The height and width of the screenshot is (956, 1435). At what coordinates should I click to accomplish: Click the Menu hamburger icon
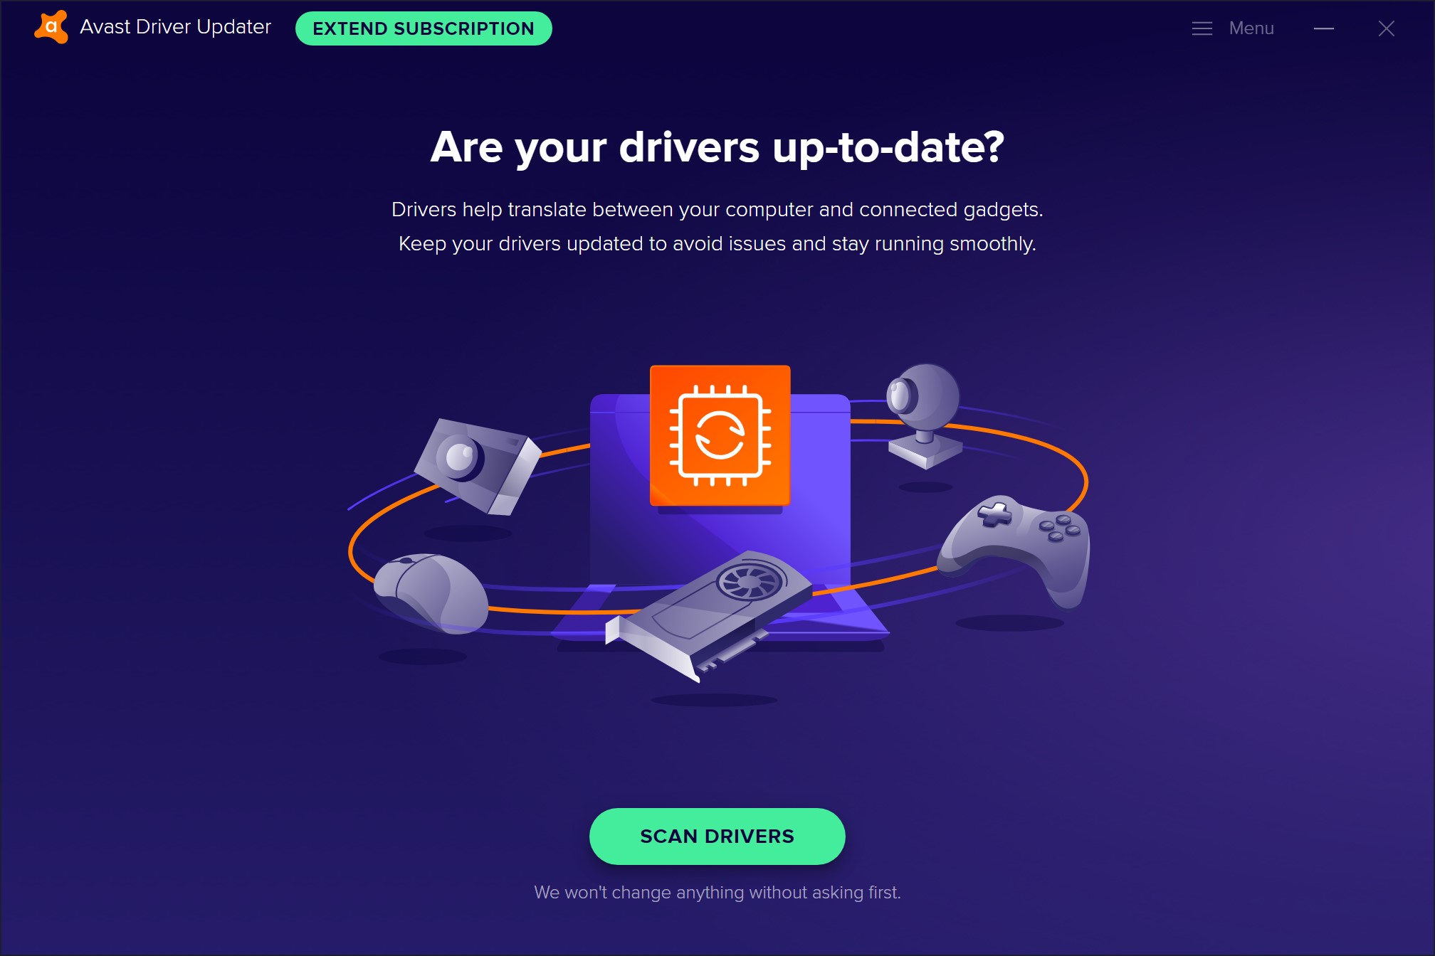click(1202, 28)
